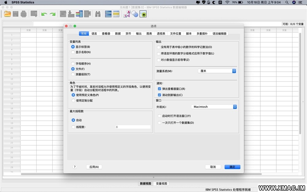The width and height of the screenshot is (307, 192).
Task: Open the 测量系统 dropdown showing 厘米
Action: point(217,71)
